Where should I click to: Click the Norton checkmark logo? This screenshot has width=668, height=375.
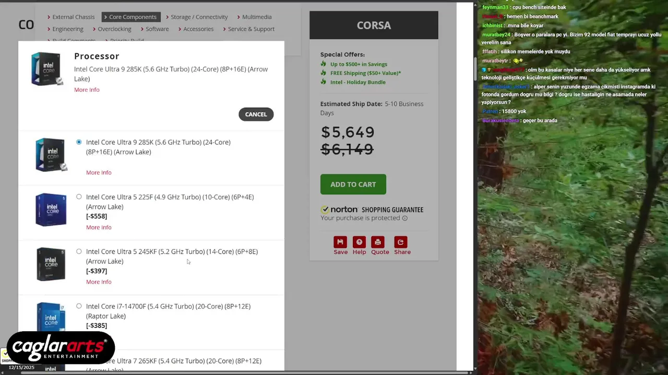point(325,209)
